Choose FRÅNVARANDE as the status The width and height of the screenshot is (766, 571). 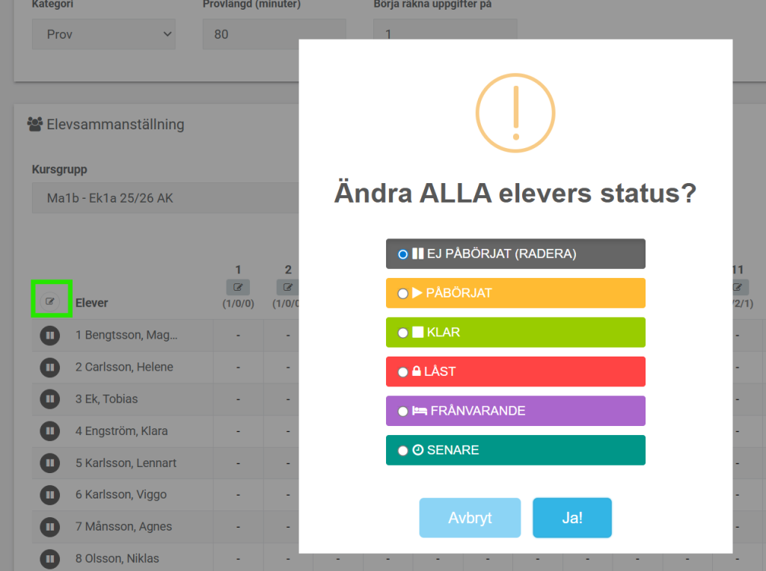pyautogui.click(x=403, y=411)
